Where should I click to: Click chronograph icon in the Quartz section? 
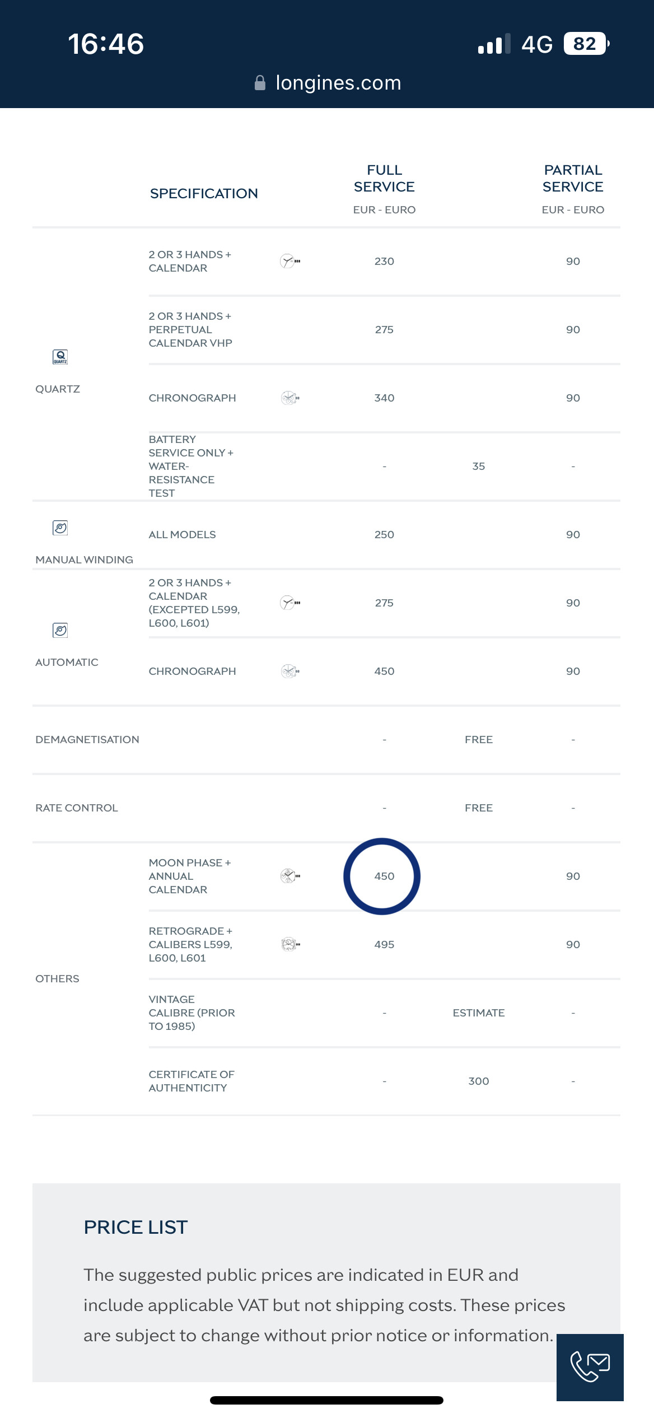[289, 398]
